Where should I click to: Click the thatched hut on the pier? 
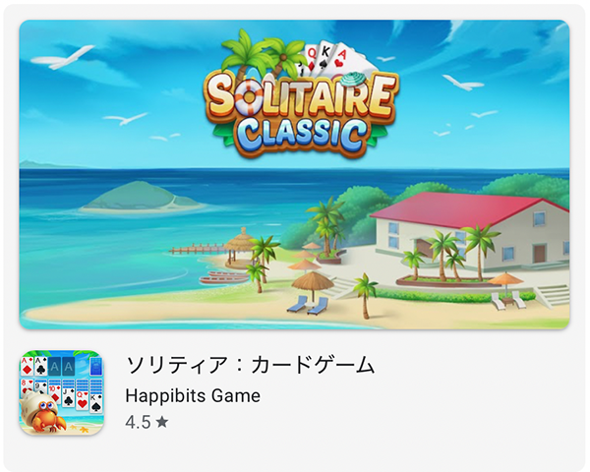(x=239, y=247)
